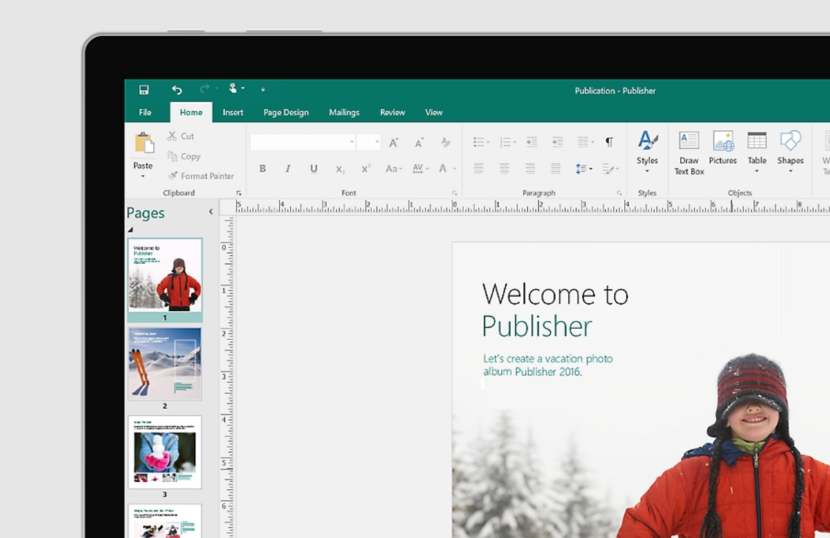Screen dimensions: 830x538
Task: Open the File tab
Action: point(145,112)
